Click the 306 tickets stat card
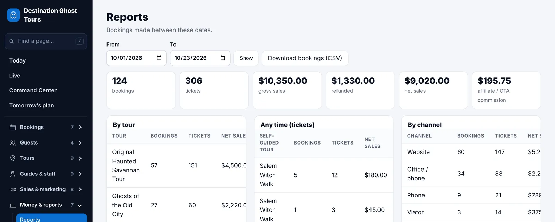This screenshot has height=222, width=555. pyautogui.click(x=214, y=90)
